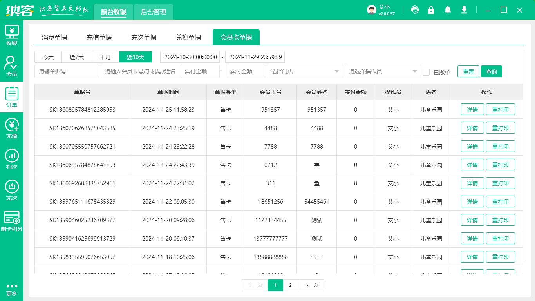Open the 选择门店 store dropdown
Screen dimensions: 535x301
tap(305, 71)
